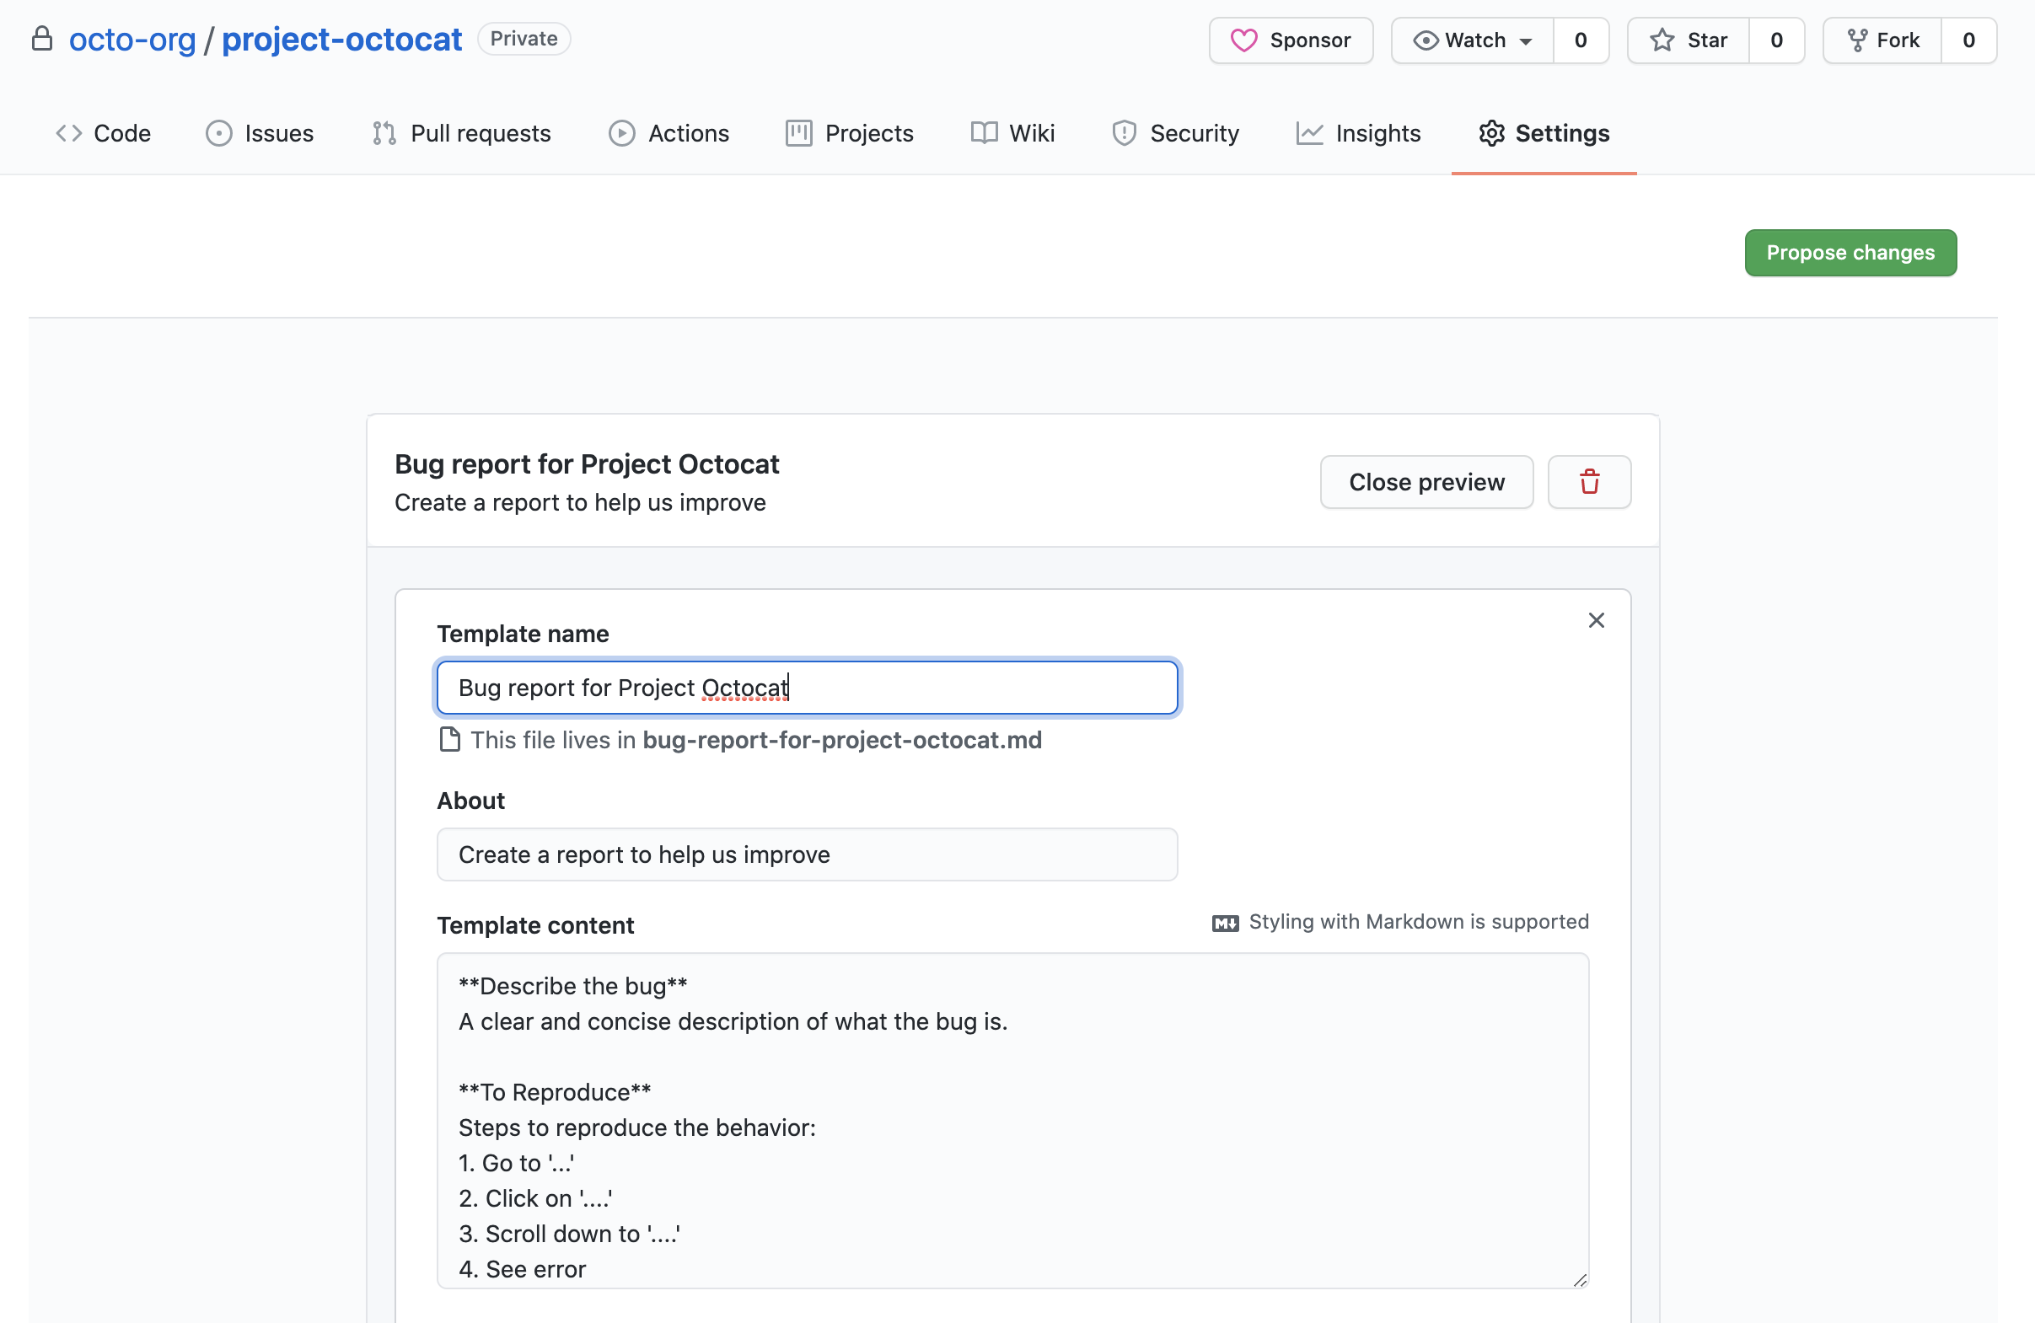Image resolution: width=2035 pixels, height=1323 pixels.
Task: Click the Fork icon for repository
Action: 1859,40
